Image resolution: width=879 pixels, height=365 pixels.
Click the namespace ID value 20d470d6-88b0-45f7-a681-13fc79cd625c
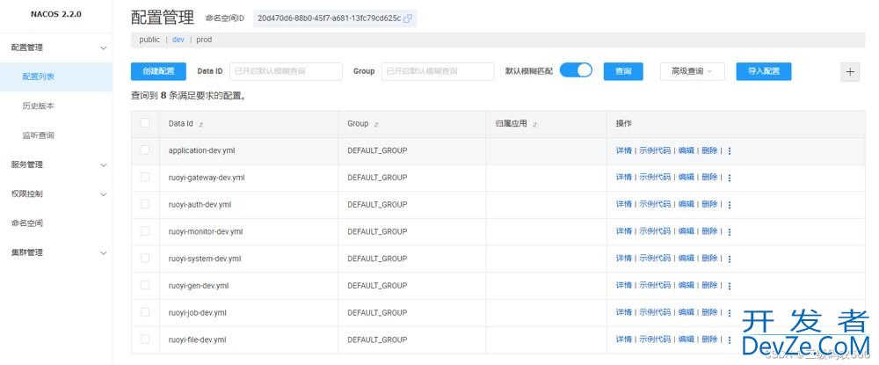point(329,18)
